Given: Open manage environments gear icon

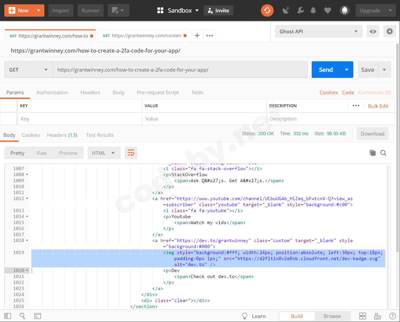Looking at the screenshot, I should (x=389, y=32).
